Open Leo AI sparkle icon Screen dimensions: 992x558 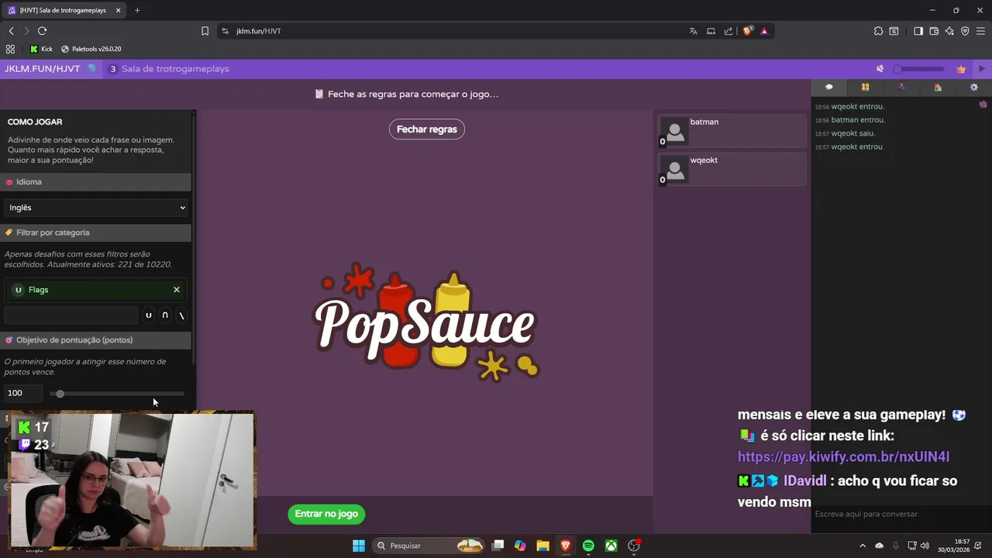click(x=949, y=31)
